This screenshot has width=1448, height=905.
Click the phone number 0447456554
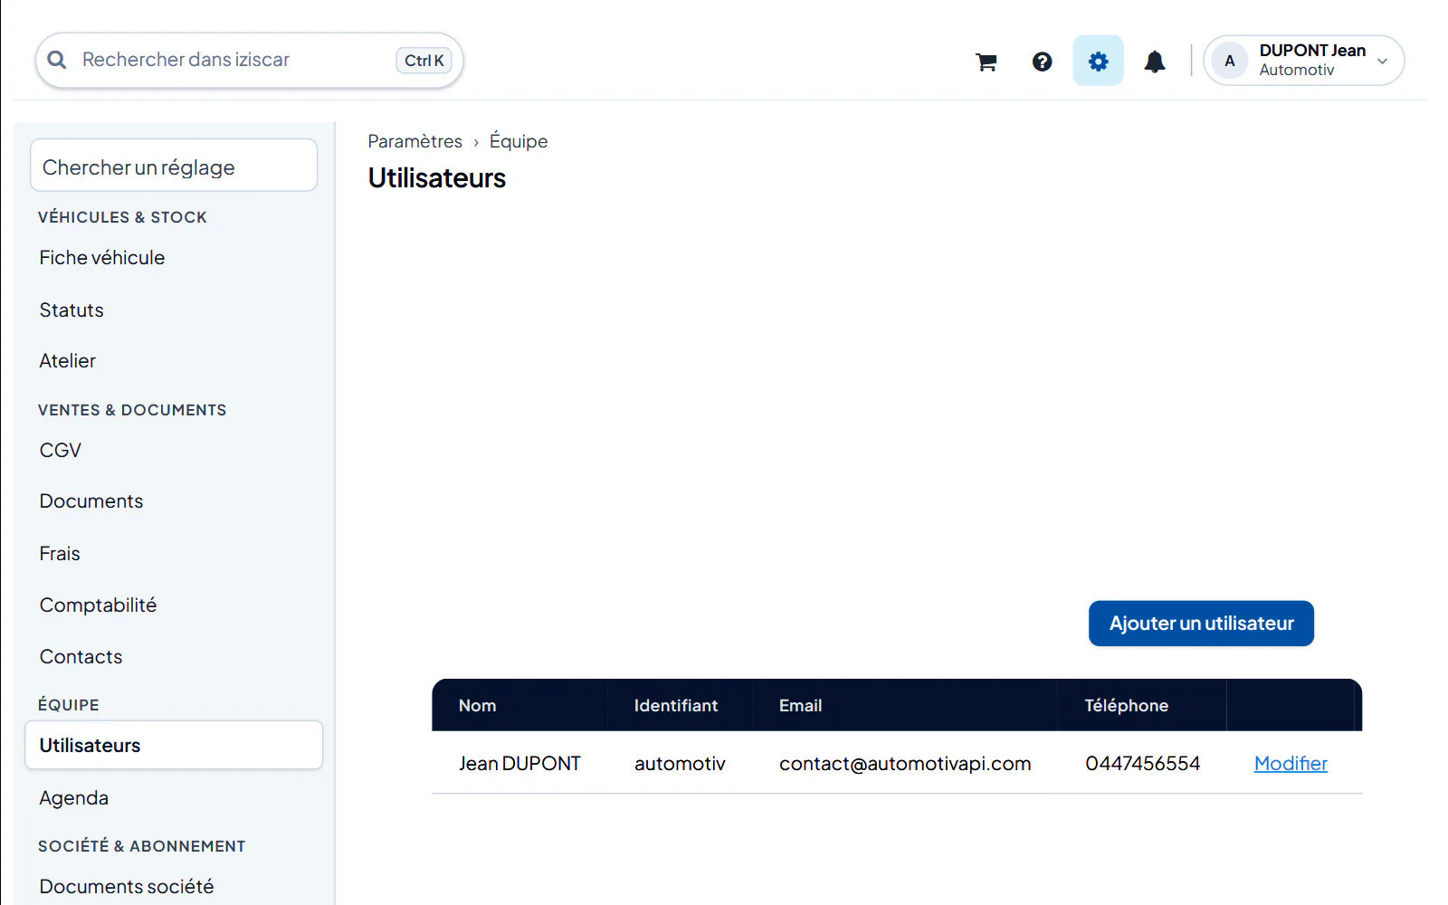tap(1143, 764)
